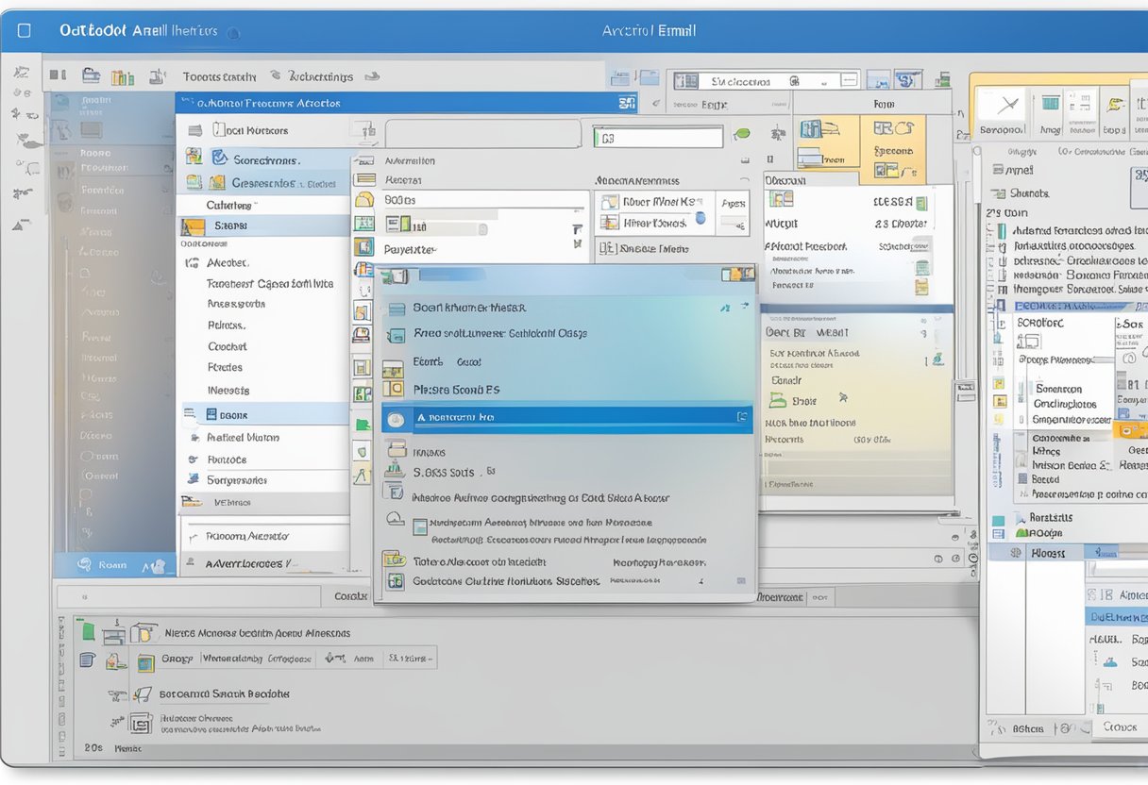Image resolution: width=1148 pixels, height=785 pixels.
Task: Select the Cuhertens item in the left list
Action: [x=230, y=205]
